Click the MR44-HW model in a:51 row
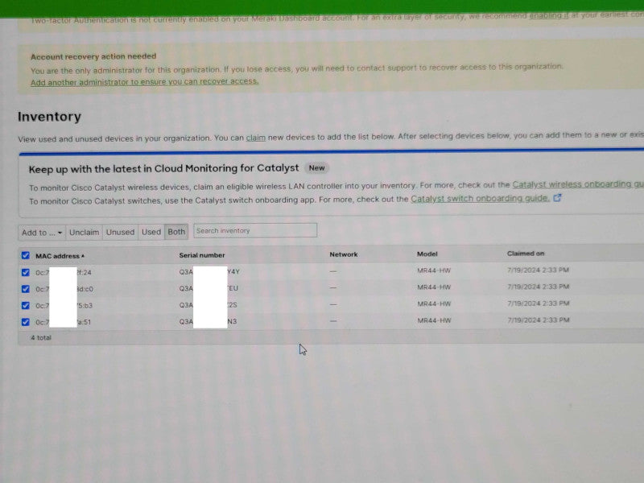 (434, 320)
